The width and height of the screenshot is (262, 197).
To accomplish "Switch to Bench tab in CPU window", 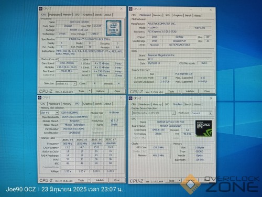I will point(98,15).
